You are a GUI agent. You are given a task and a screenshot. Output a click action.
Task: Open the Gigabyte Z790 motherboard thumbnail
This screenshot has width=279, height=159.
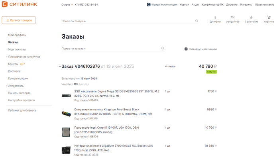[66, 150]
